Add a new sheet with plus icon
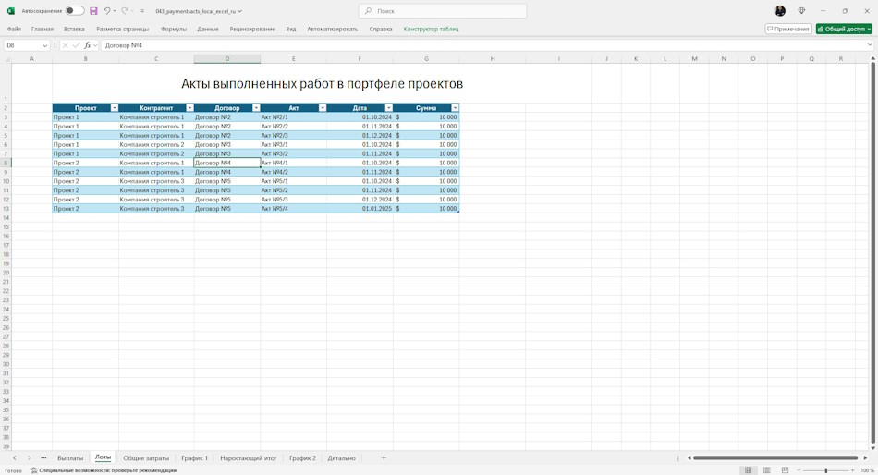This screenshot has width=878, height=475. (x=384, y=458)
